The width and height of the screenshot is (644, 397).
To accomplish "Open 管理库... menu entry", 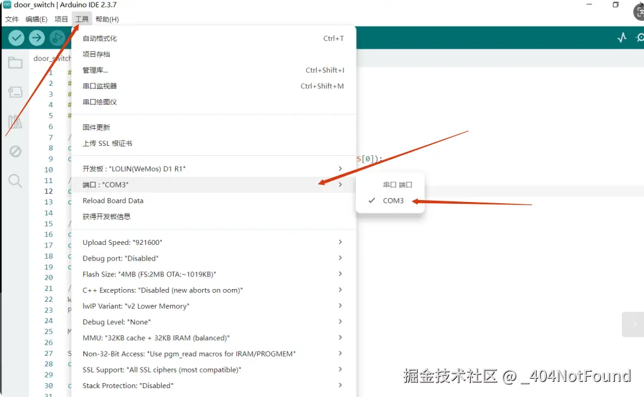I will [x=213, y=70].
